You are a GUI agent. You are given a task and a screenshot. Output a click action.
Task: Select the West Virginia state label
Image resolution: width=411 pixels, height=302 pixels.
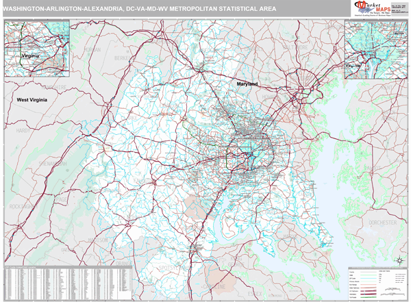tap(36, 99)
